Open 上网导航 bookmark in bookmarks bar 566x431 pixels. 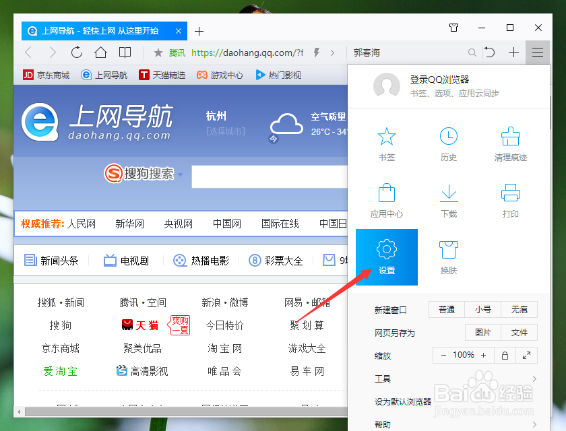coord(104,75)
